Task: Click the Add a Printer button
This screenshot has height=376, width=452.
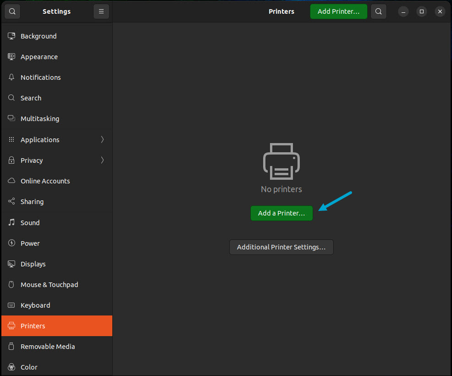Action: [281, 213]
